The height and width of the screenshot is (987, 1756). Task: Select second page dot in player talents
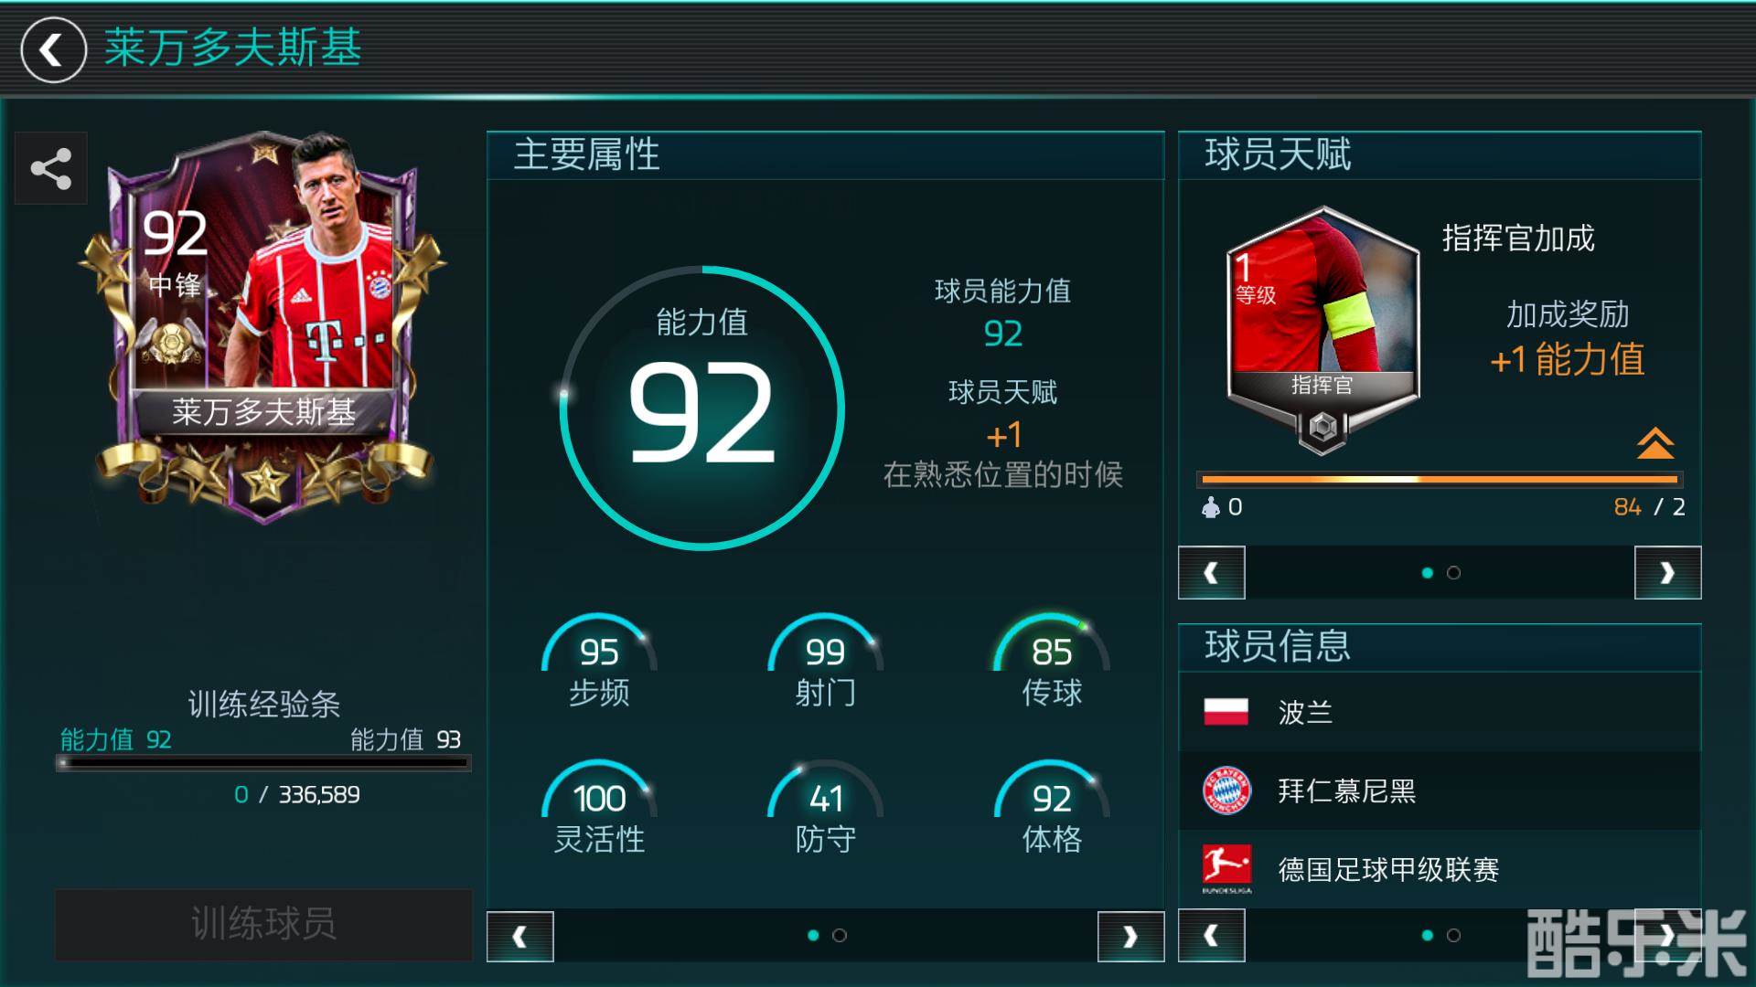(x=1453, y=573)
